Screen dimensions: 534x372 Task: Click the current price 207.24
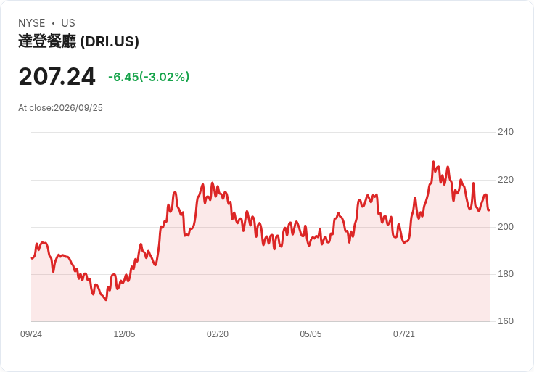pos(57,77)
